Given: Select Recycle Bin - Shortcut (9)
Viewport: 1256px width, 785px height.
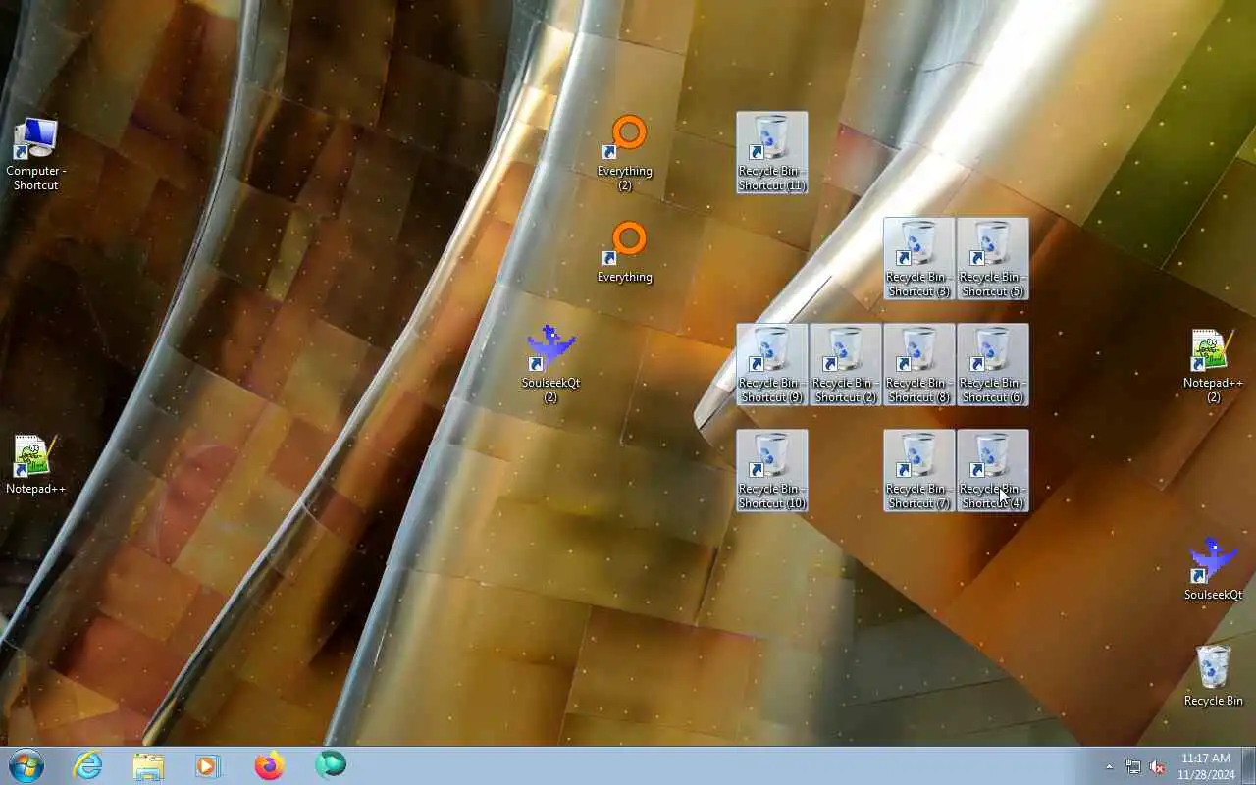Looking at the screenshot, I should [x=772, y=364].
